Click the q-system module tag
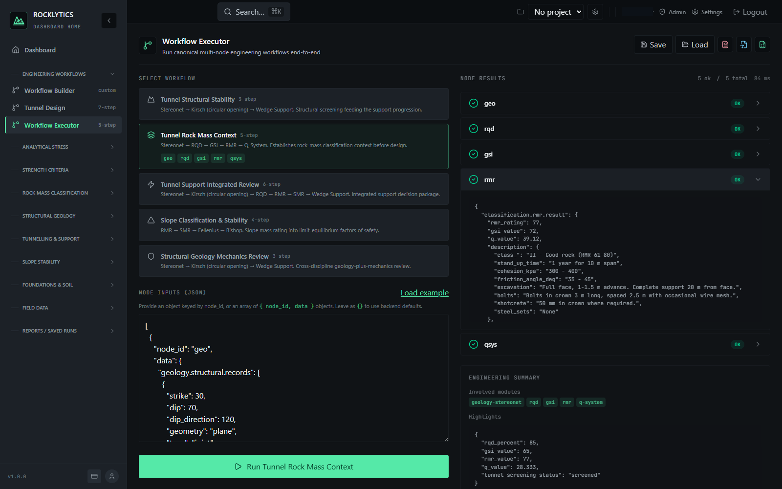 [591, 402]
